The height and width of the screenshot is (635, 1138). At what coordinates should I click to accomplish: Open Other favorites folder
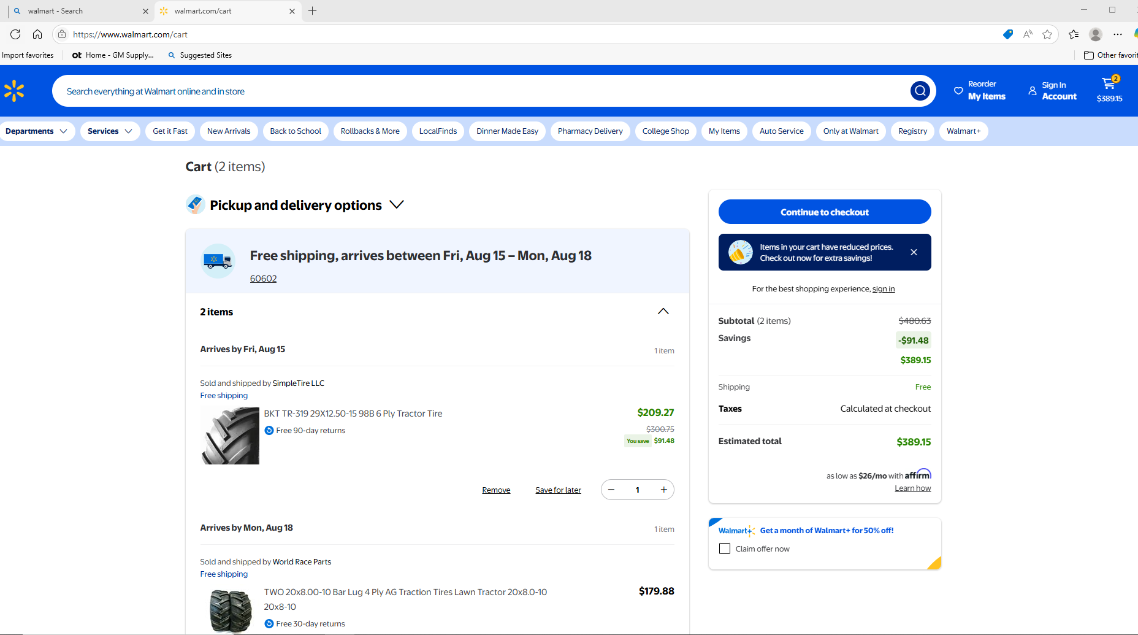click(1110, 55)
